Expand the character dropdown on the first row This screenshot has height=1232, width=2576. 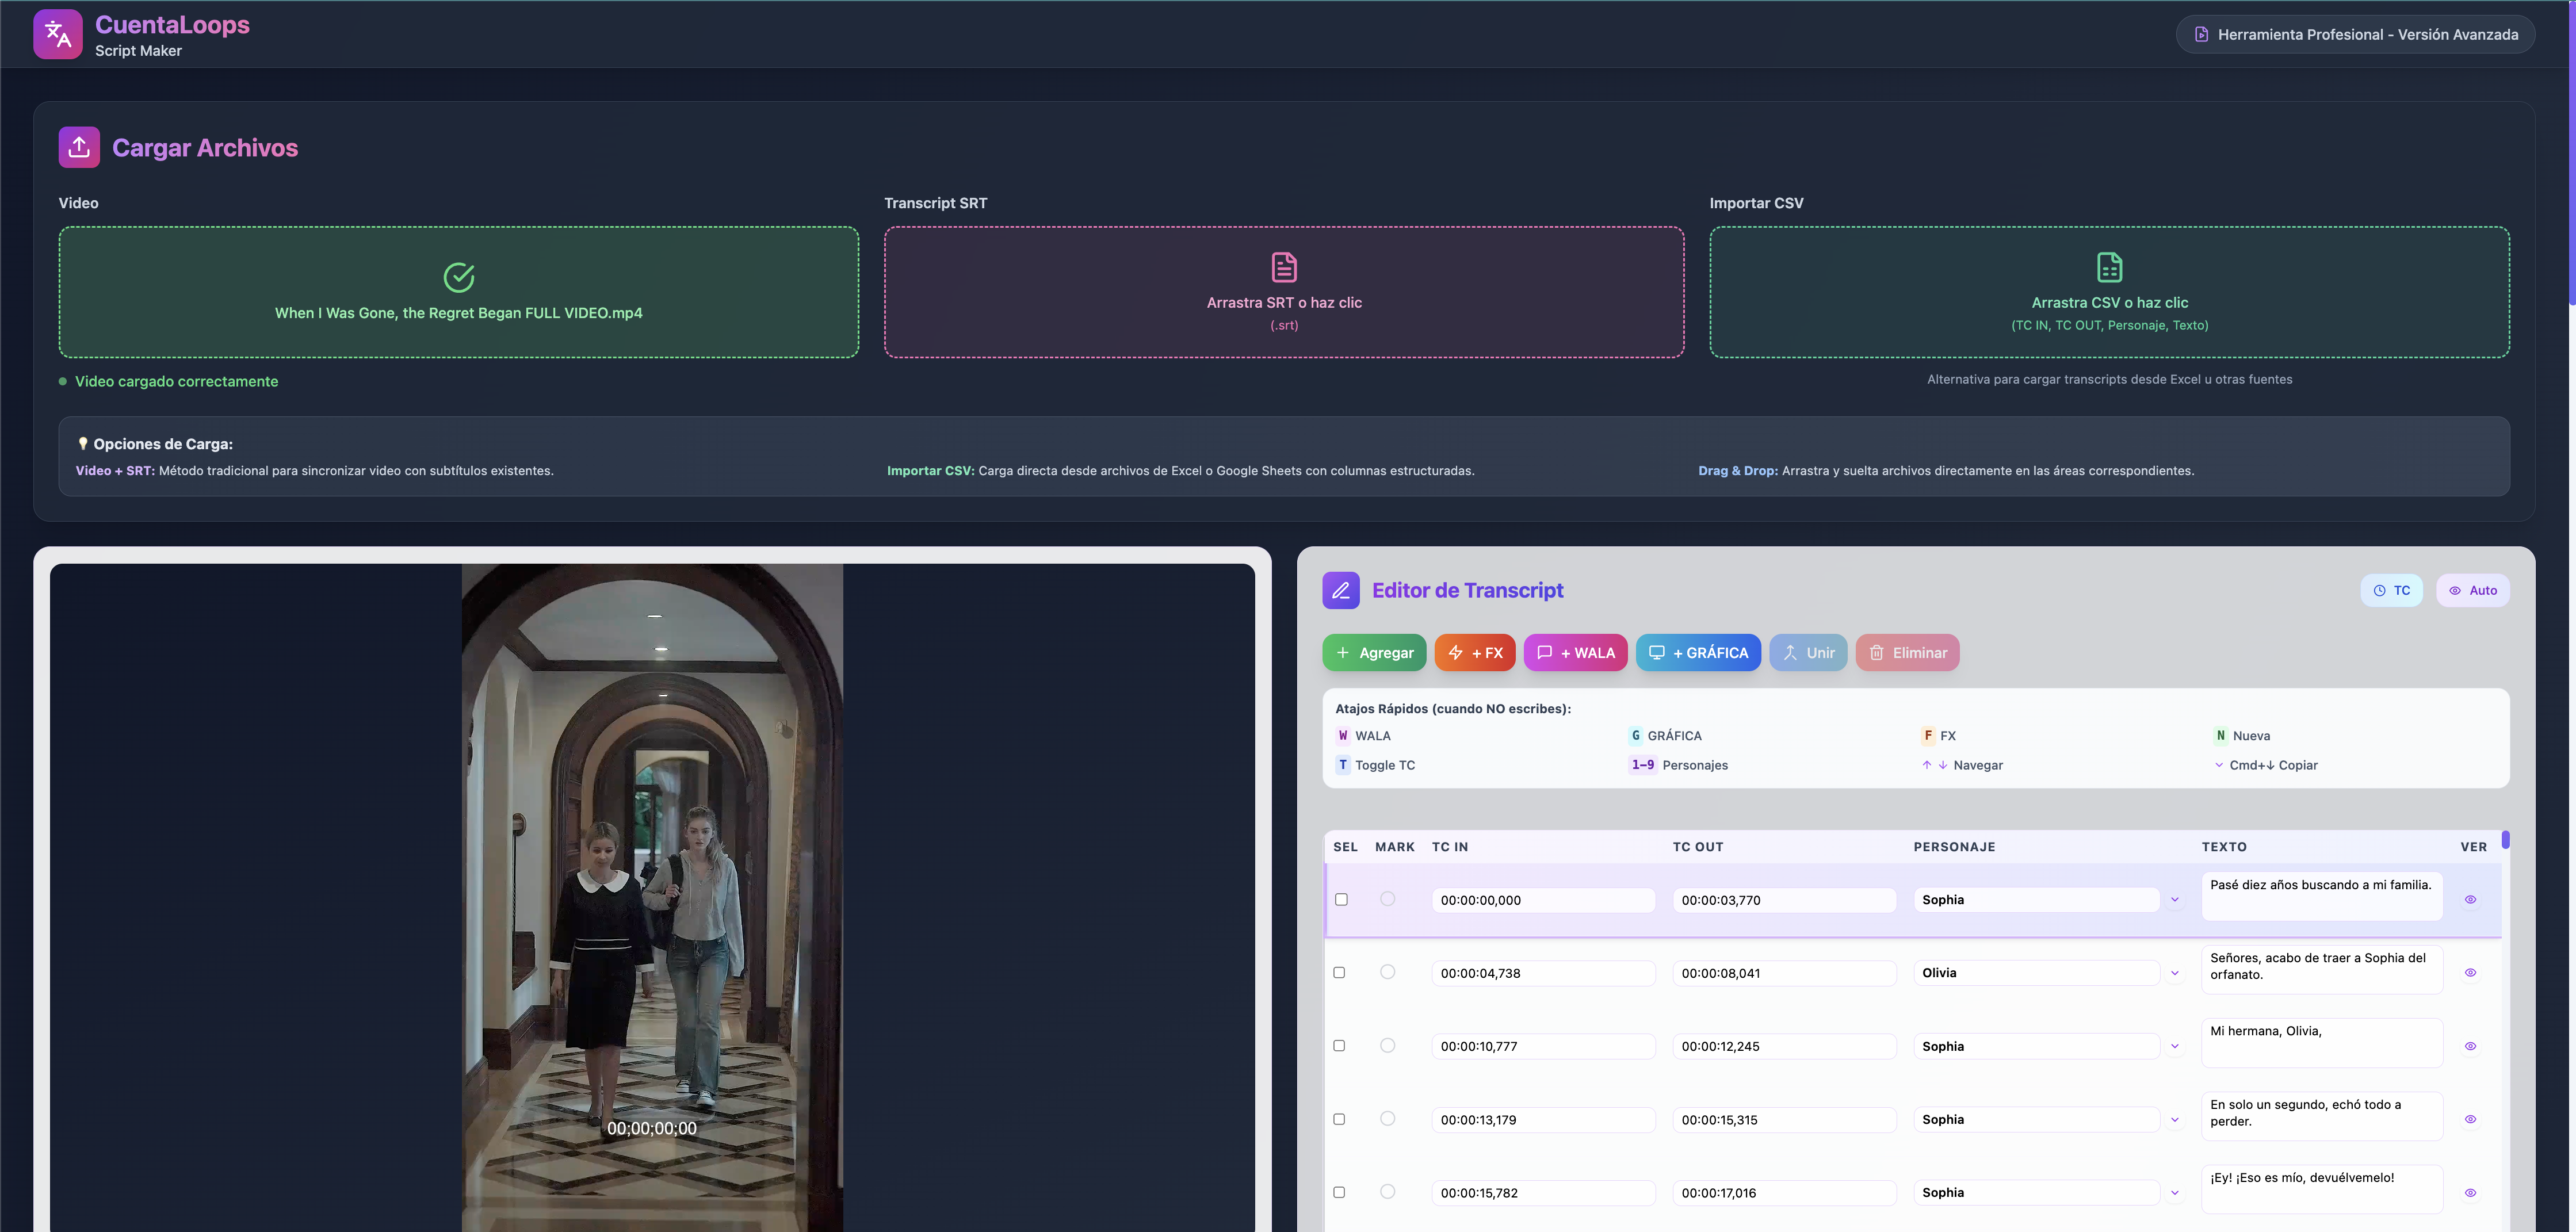point(2174,900)
